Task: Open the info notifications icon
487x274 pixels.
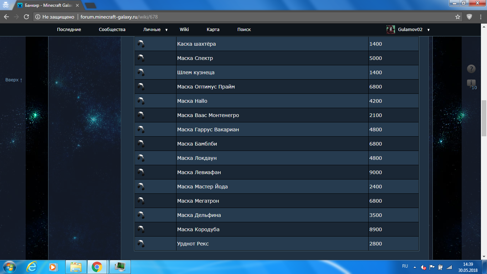Action: [471, 83]
